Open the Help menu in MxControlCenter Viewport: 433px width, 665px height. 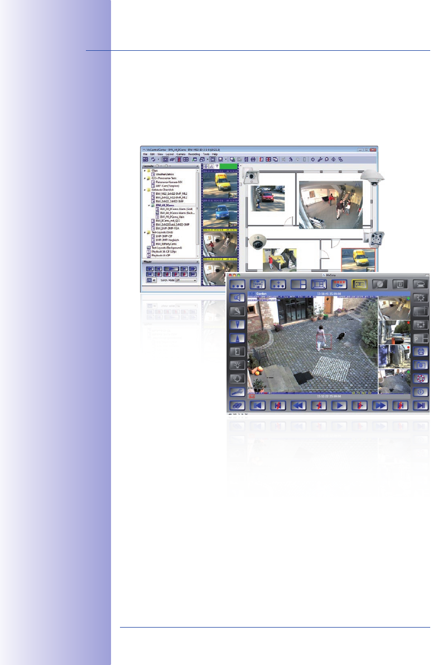click(x=215, y=154)
